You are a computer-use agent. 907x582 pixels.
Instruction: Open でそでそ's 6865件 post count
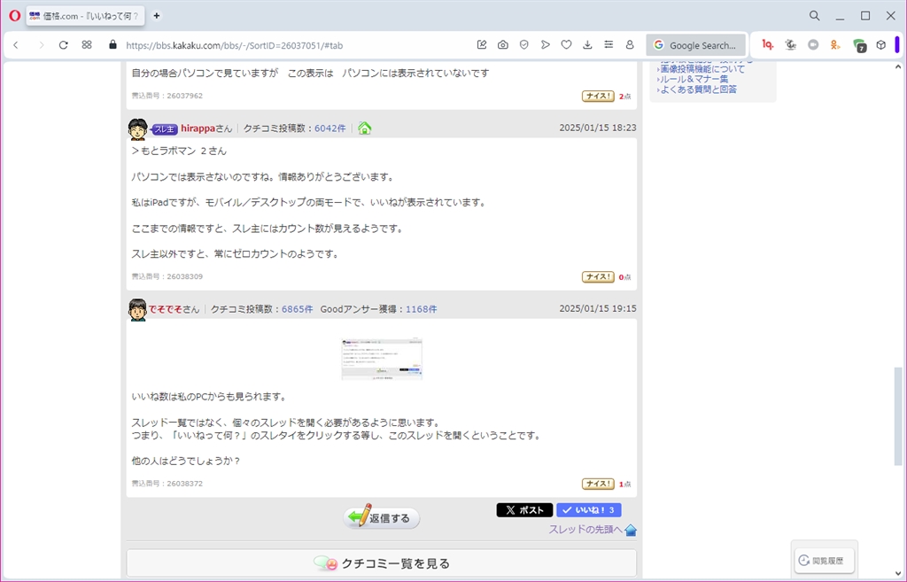pyautogui.click(x=298, y=309)
